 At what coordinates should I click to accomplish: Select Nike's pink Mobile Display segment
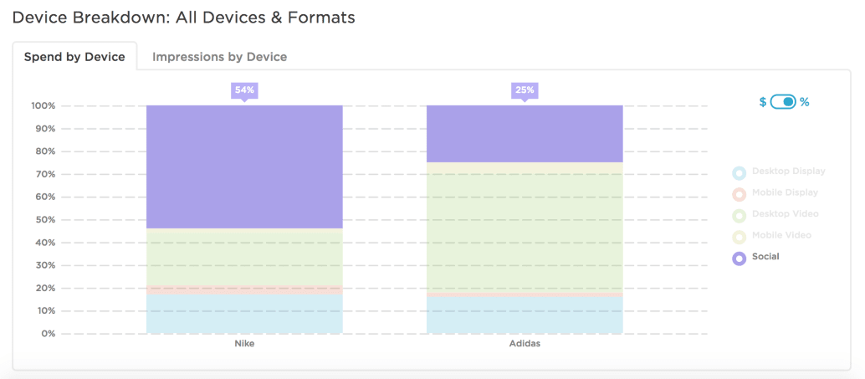point(244,290)
